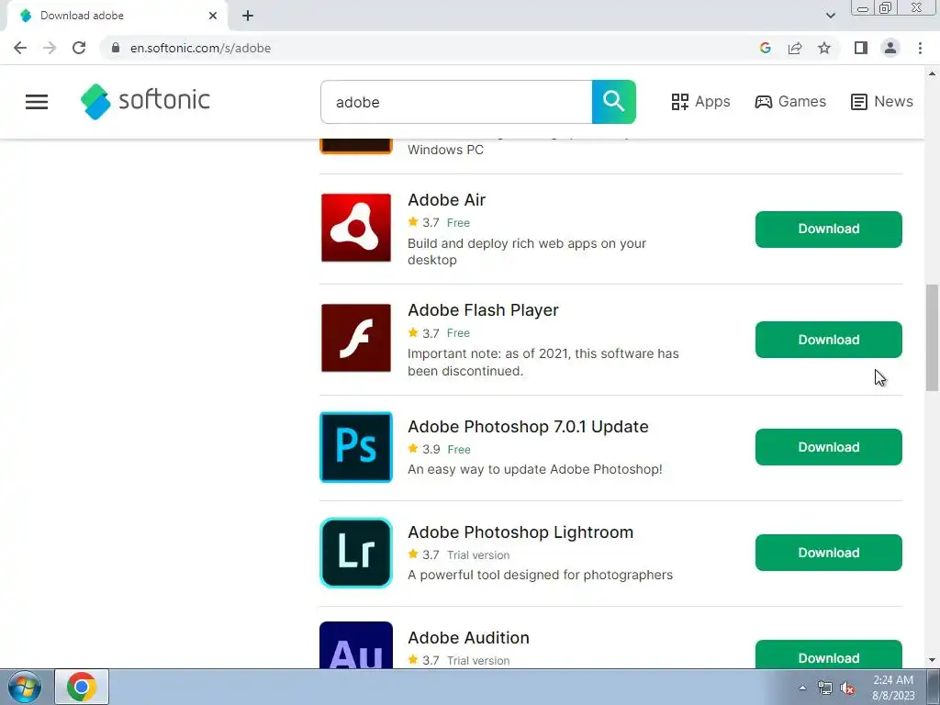Click the muted volume tray icon

click(x=847, y=688)
